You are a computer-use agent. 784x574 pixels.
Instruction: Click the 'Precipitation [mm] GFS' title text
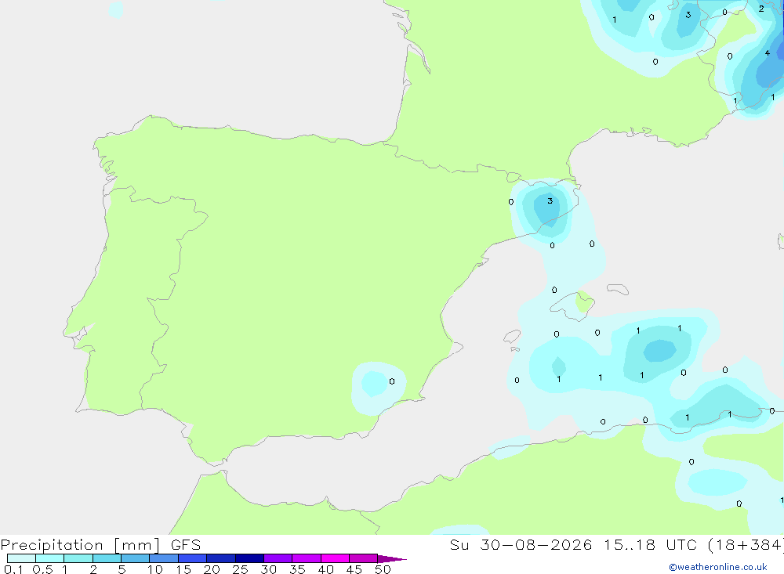coord(100,545)
